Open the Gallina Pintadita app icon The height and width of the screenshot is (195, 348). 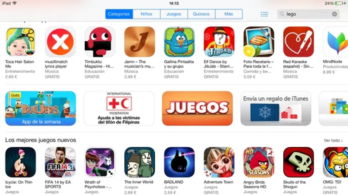pos(179,42)
